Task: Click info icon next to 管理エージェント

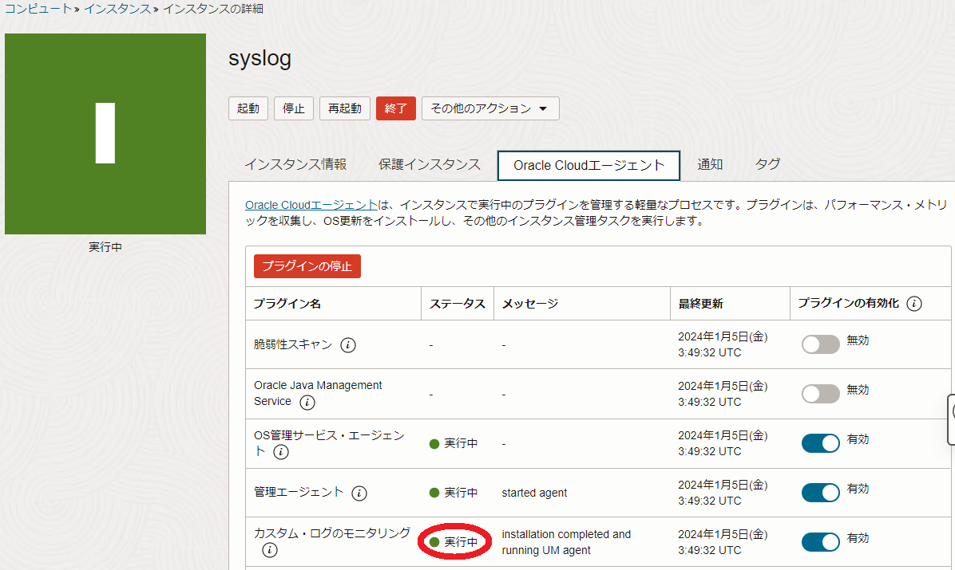Action: coord(359,493)
